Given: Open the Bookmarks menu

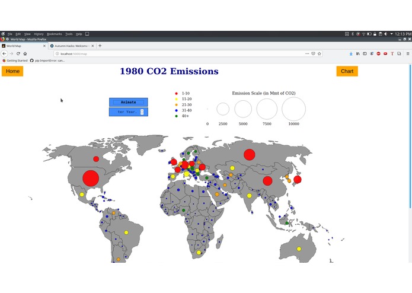Looking at the screenshot, I should (x=55, y=34).
